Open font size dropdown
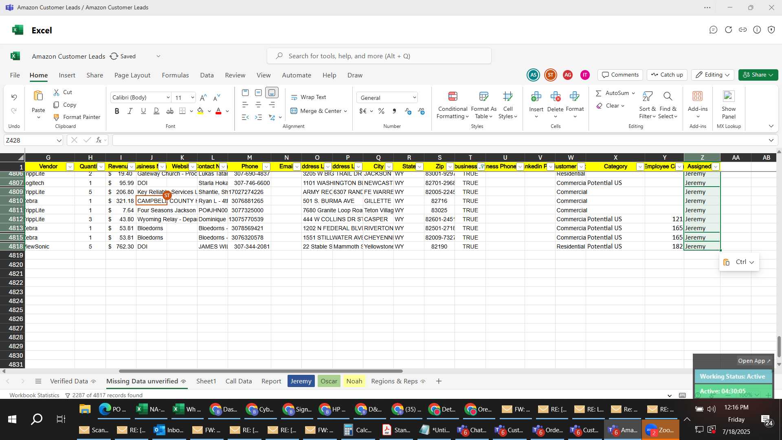This screenshot has width=782, height=440. (192, 98)
